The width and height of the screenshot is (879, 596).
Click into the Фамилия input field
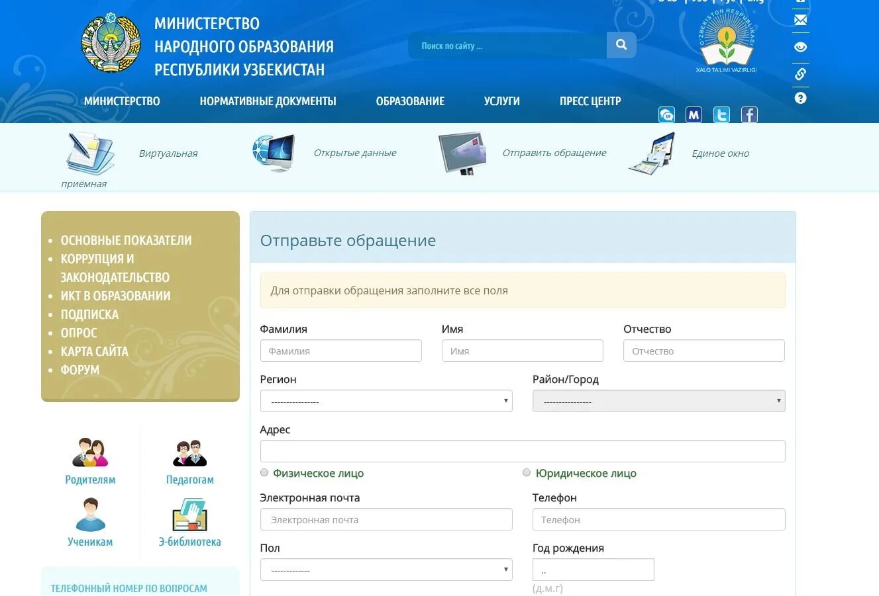341,351
